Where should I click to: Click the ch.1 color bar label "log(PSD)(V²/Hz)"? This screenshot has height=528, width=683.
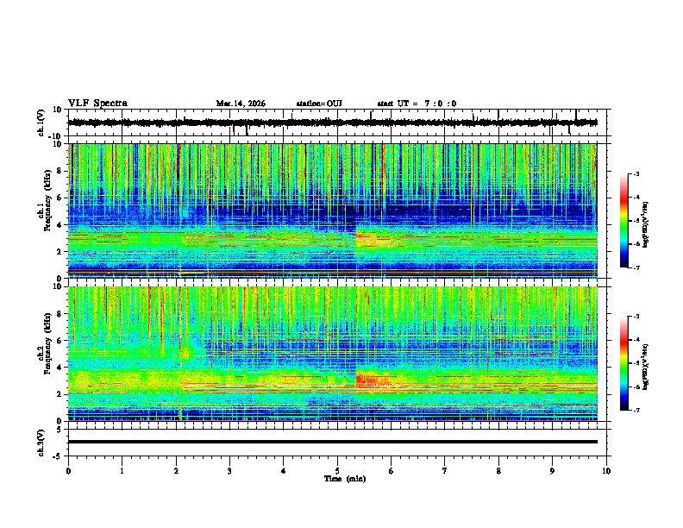[x=646, y=225]
